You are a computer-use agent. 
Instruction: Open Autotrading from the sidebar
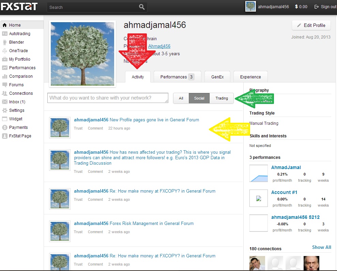point(19,34)
